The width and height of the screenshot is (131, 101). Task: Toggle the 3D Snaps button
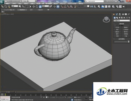coord(62,7)
